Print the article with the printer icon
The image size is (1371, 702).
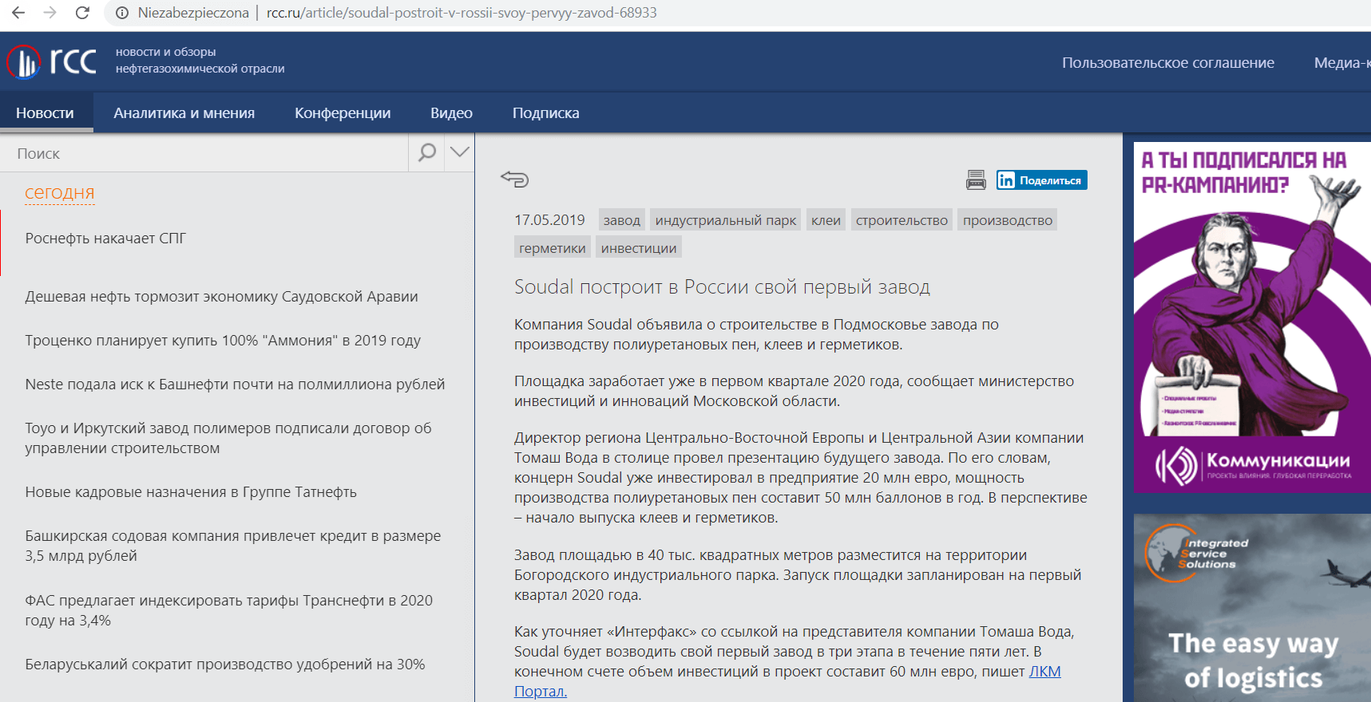click(x=976, y=180)
